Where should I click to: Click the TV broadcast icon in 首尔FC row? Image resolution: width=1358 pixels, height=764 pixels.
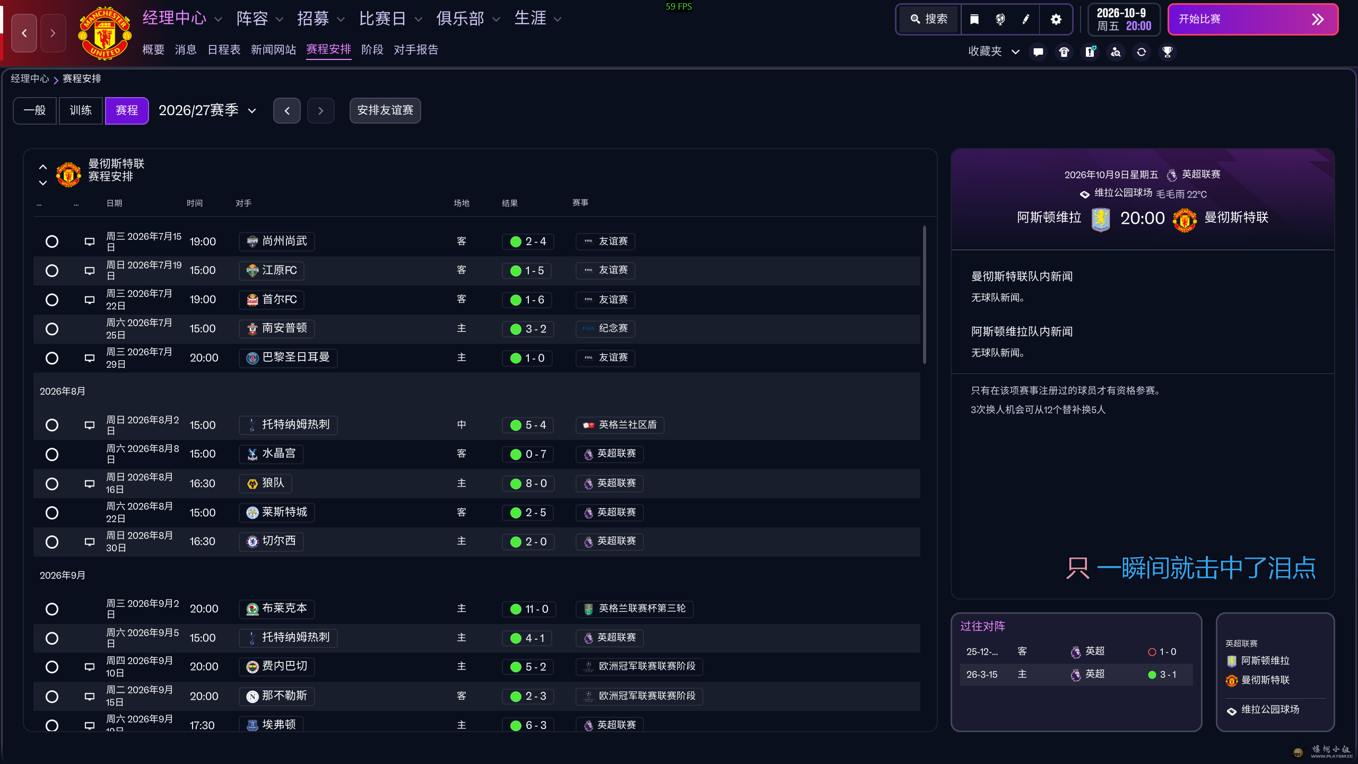90,300
